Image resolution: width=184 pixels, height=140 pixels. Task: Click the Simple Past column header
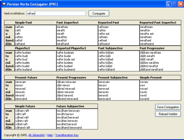tap(24, 22)
